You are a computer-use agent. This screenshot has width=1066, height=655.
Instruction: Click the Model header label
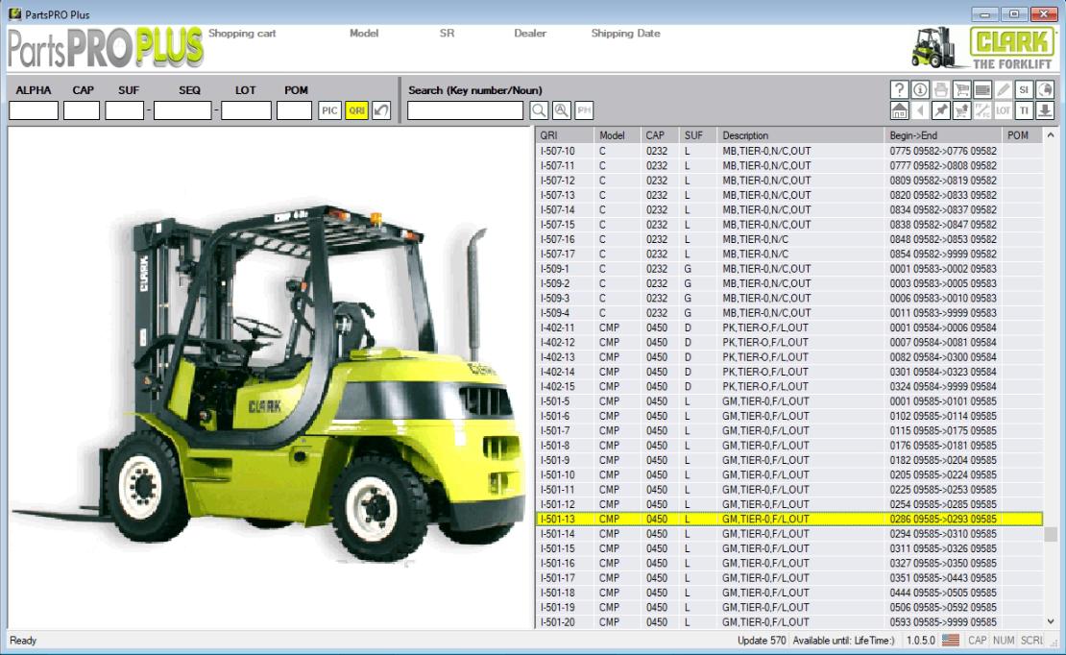(x=364, y=33)
